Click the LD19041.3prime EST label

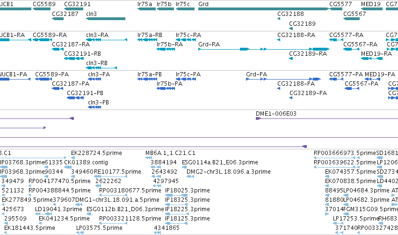(58, 209)
